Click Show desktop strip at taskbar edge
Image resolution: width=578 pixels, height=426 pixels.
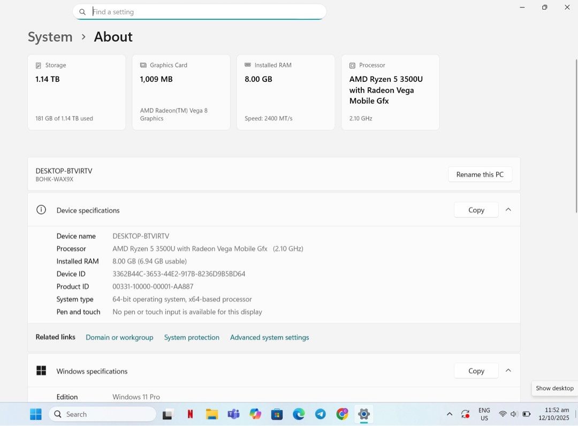(576, 414)
